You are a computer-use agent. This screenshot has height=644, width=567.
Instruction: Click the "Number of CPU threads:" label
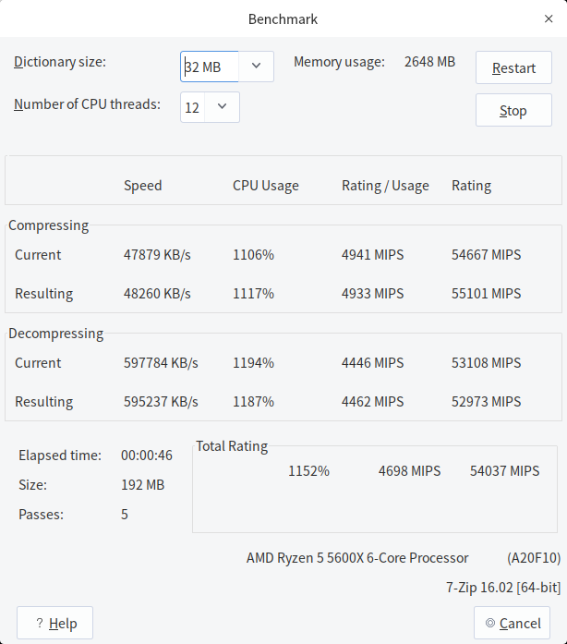(x=87, y=104)
